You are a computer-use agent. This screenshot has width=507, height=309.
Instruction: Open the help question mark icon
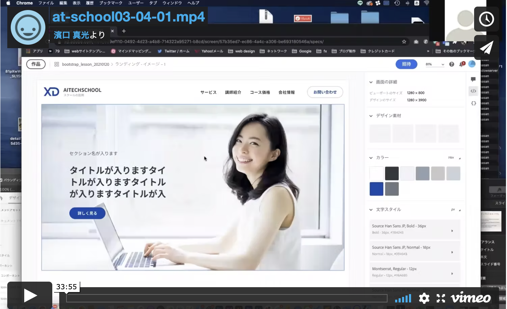click(x=452, y=64)
